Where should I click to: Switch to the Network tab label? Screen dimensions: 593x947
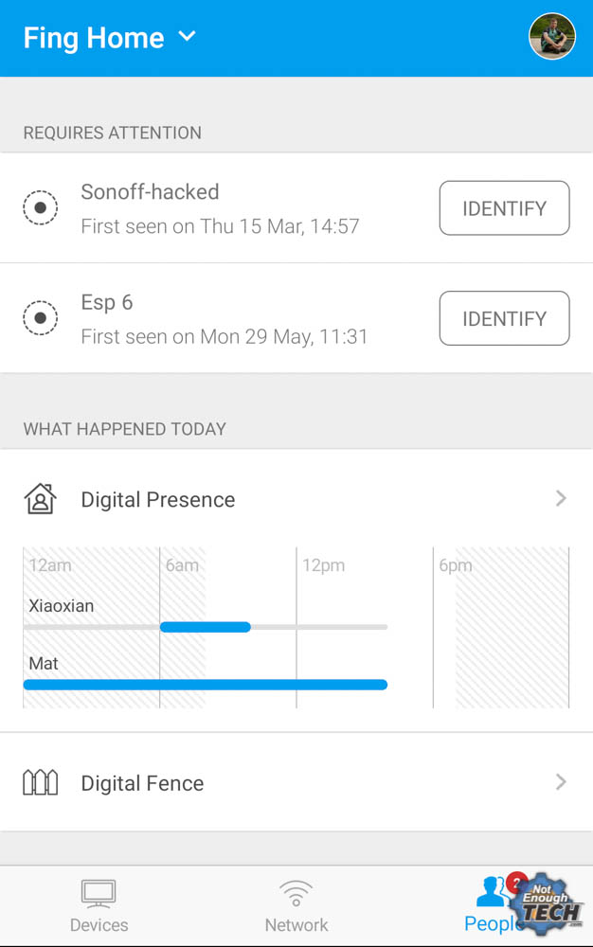tap(296, 925)
